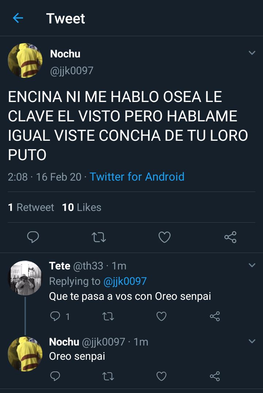Like the main tweet by Nochu

[x=165, y=237]
